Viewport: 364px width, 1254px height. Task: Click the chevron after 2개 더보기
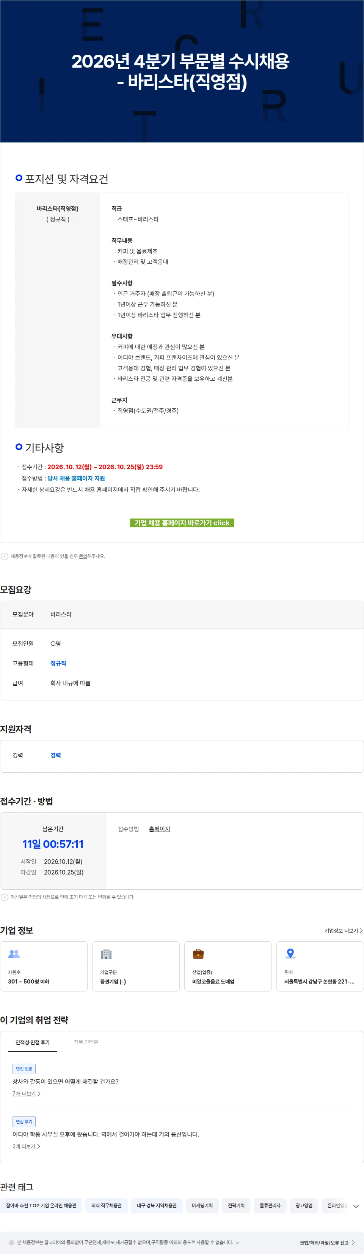tap(39, 1146)
